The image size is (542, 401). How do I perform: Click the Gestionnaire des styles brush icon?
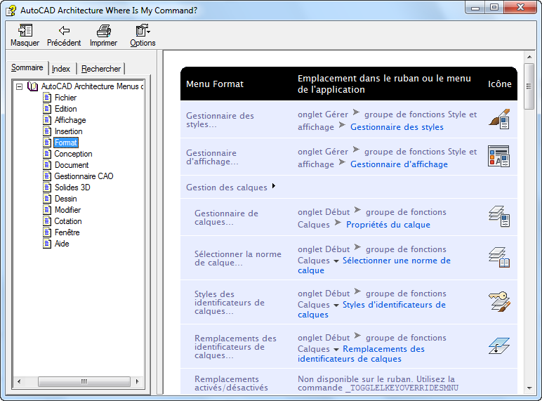(x=498, y=119)
